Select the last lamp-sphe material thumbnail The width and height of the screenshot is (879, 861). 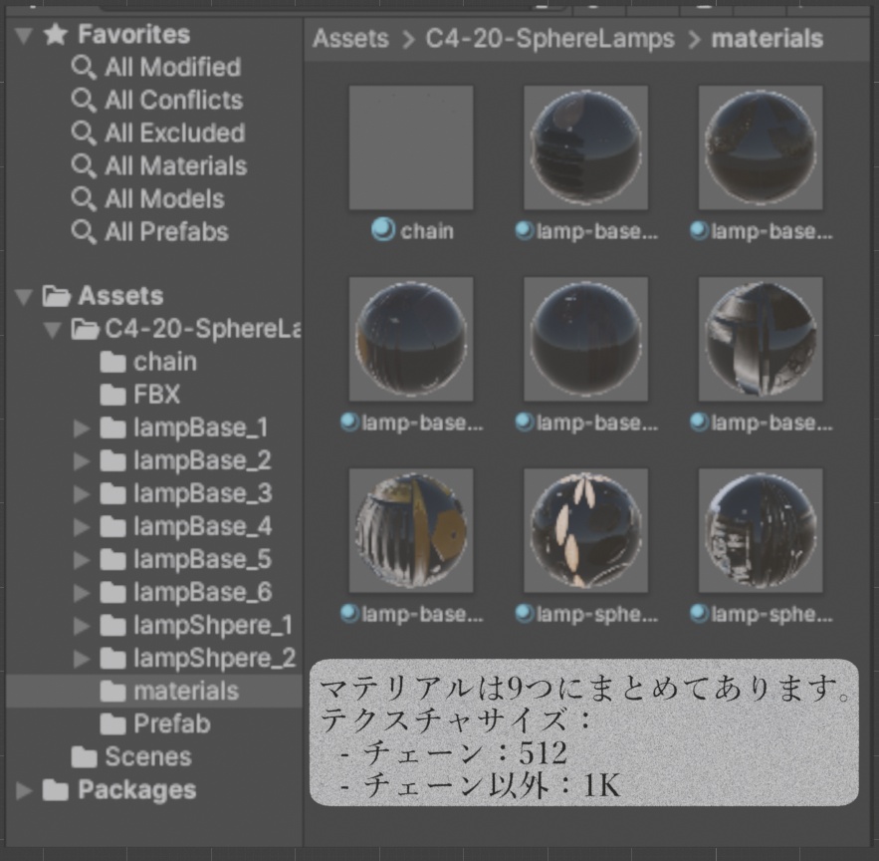pos(761,531)
